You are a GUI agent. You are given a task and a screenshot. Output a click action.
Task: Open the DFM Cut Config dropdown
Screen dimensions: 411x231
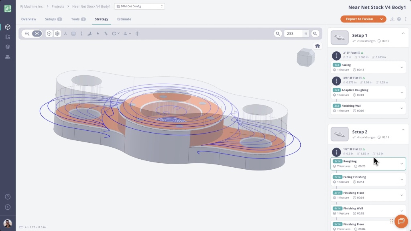(x=139, y=6)
